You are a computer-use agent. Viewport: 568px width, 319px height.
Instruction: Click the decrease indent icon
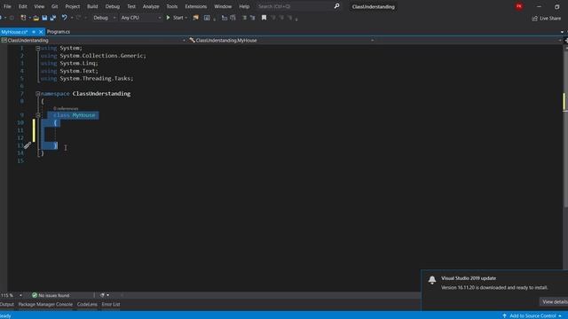[x=245, y=18]
